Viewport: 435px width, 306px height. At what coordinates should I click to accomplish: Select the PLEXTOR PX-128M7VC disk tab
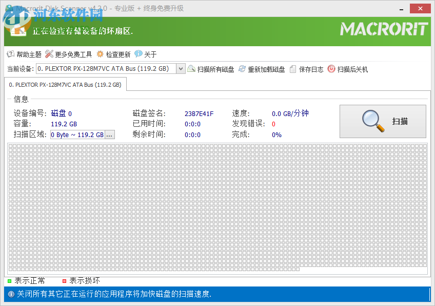pyautogui.click(x=65, y=84)
